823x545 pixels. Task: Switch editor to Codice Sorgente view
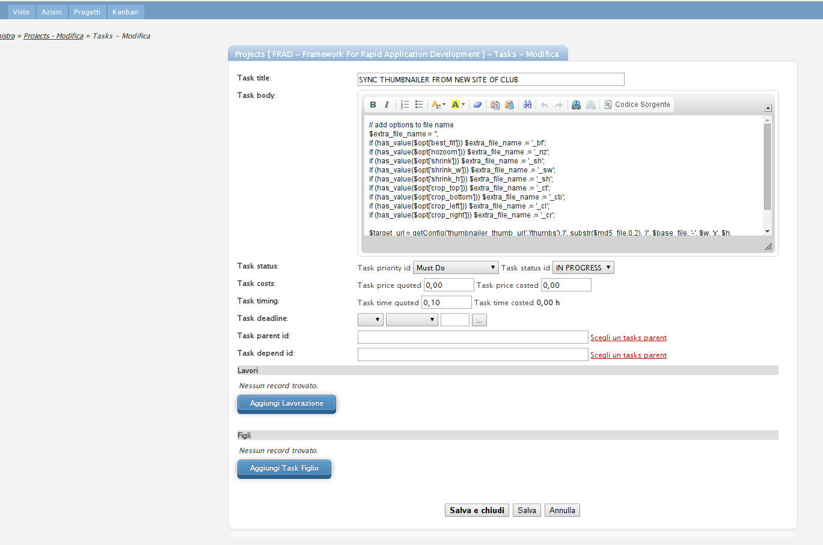tap(637, 105)
